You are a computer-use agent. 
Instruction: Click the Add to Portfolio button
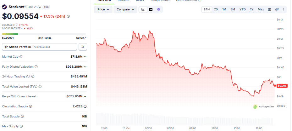tap(40, 47)
